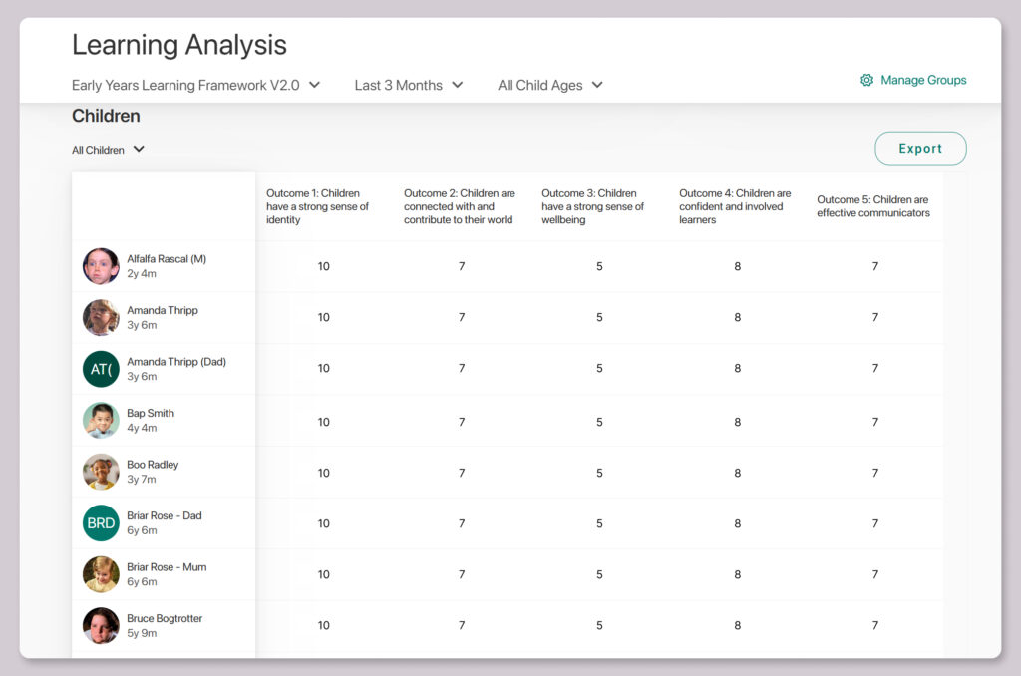This screenshot has height=676, width=1021.
Task: Click the BRD initials avatar
Action: (x=101, y=523)
